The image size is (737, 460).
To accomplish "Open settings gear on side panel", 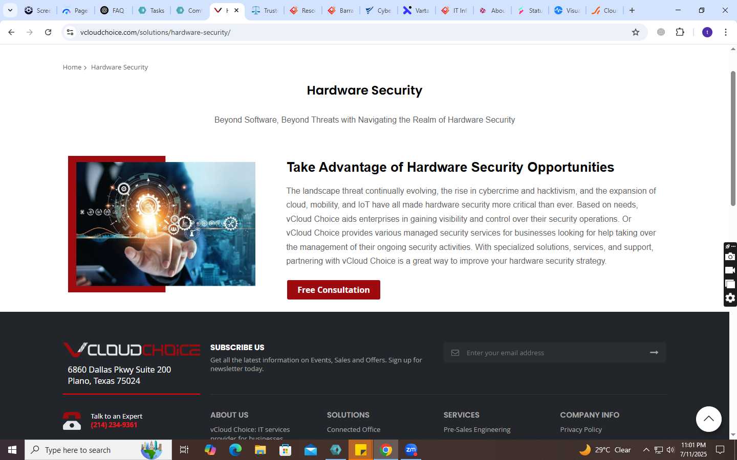I will [x=730, y=298].
